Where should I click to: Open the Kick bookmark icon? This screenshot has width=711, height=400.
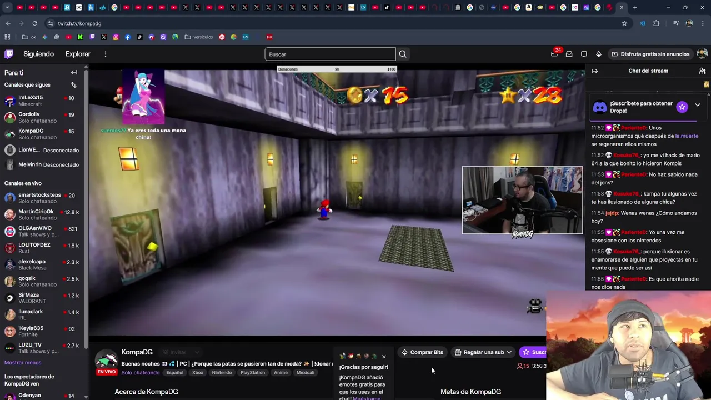pyautogui.click(x=81, y=37)
